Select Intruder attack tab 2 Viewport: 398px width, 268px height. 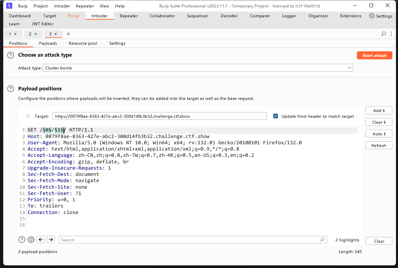pos(30,34)
